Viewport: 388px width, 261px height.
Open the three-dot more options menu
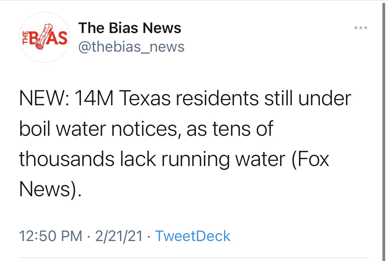click(x=361, y=28)
